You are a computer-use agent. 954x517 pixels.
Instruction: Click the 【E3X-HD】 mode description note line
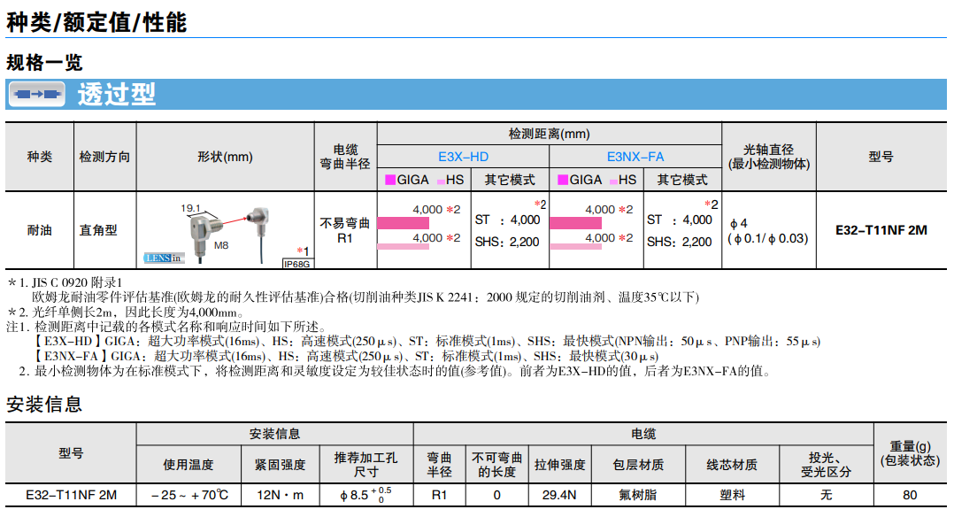(x=426, y=342)
